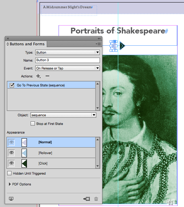Click the multi-state object icon on portrait corner
184x207 pixels.
click(170, 202)
